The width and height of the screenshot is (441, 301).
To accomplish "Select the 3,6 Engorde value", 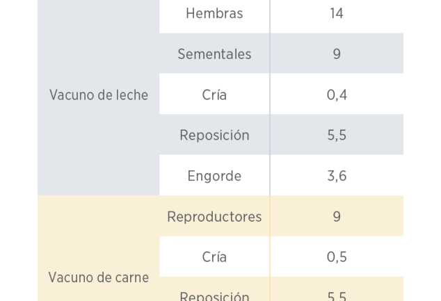I will click(337, 176).
